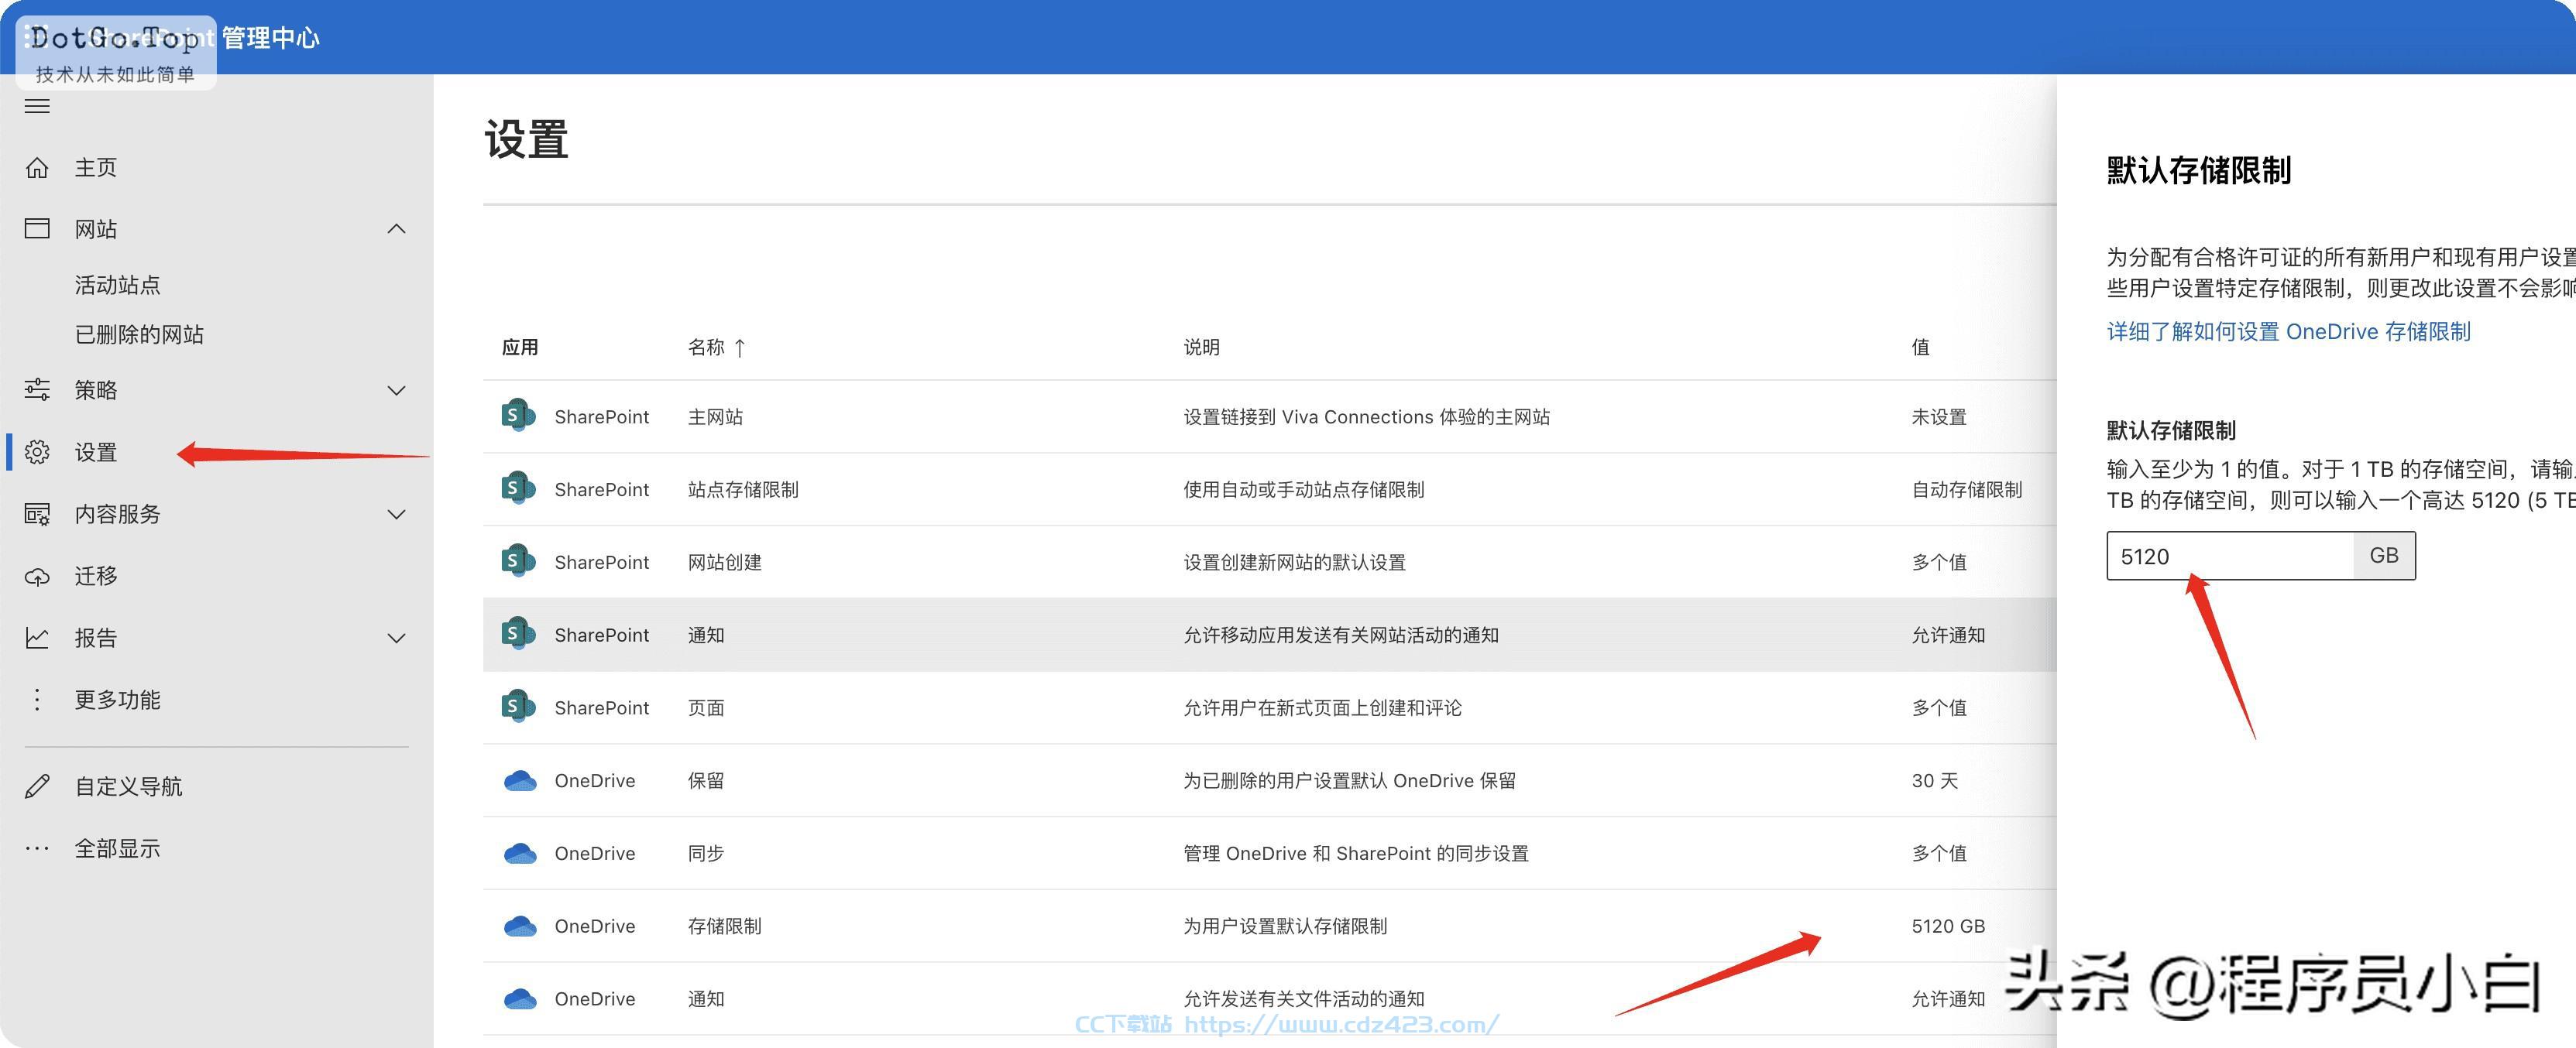The height and width of the screenshot is (1048, 2576).
Task: Click the 值 column header
Action: pos(1920,347)
